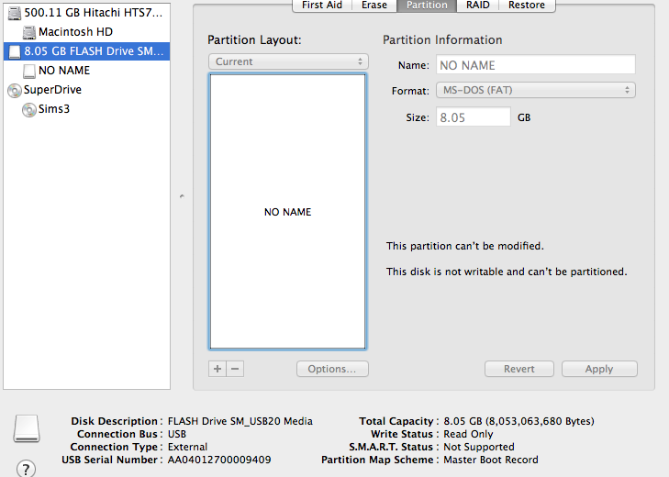Add a partition with the plus button

217,369
